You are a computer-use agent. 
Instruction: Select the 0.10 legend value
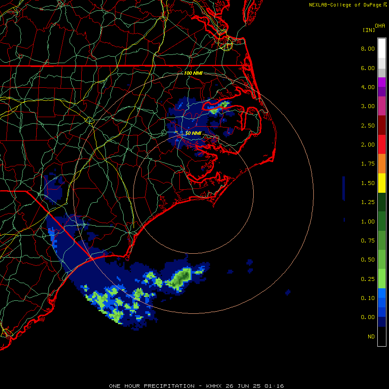[368, 298]
